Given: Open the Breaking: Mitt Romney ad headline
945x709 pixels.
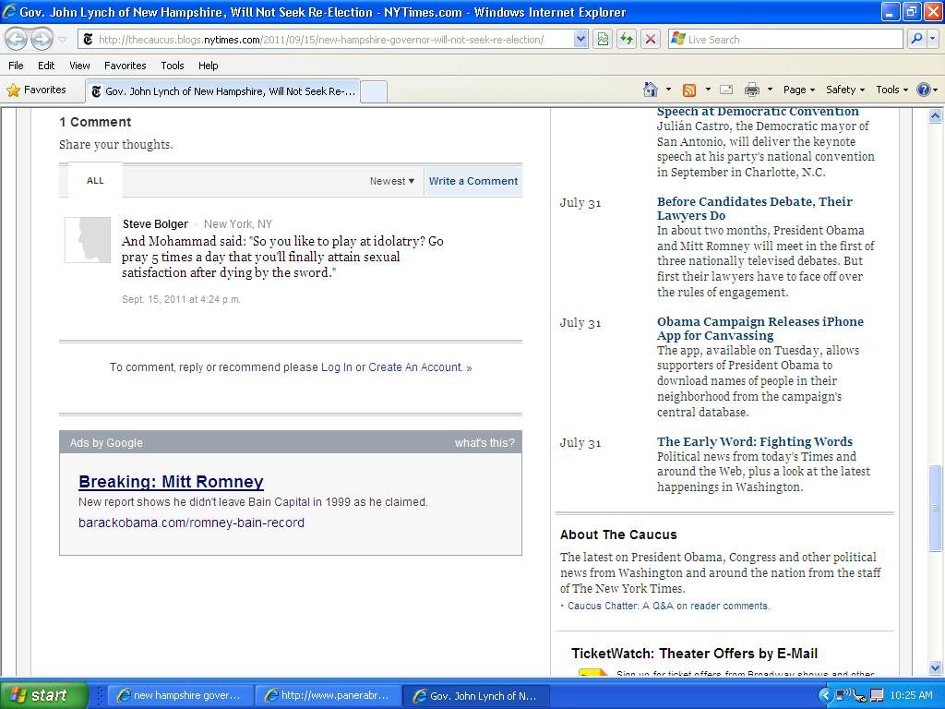Looking at the screenshot, I should click(171, 482).
